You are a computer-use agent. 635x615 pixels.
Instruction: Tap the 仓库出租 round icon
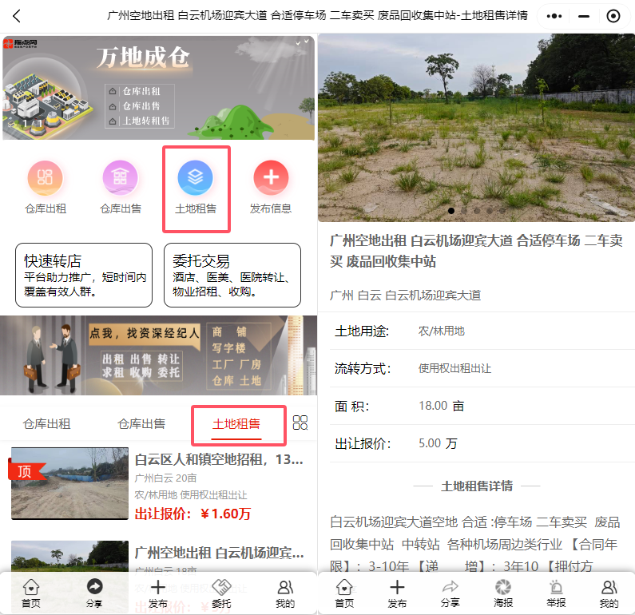(x=46, y=178)
